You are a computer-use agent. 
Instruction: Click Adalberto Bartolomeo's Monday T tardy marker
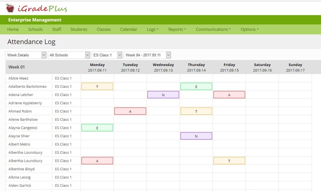pyautogui.click(x=97, y=86)
